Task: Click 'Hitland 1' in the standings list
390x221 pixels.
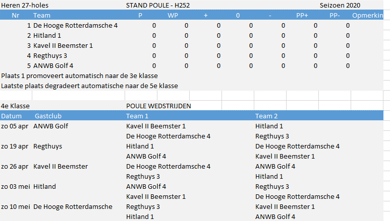Action: [x=47, y=36]
